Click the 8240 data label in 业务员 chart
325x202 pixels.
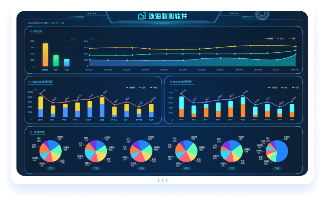point(105,92)
